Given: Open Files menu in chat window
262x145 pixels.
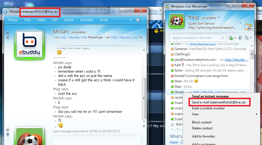Looking at the screenshot, I should [x=27, y=20].
